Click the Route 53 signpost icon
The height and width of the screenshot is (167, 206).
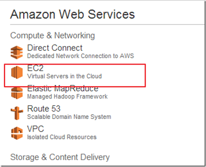(17, 113)
